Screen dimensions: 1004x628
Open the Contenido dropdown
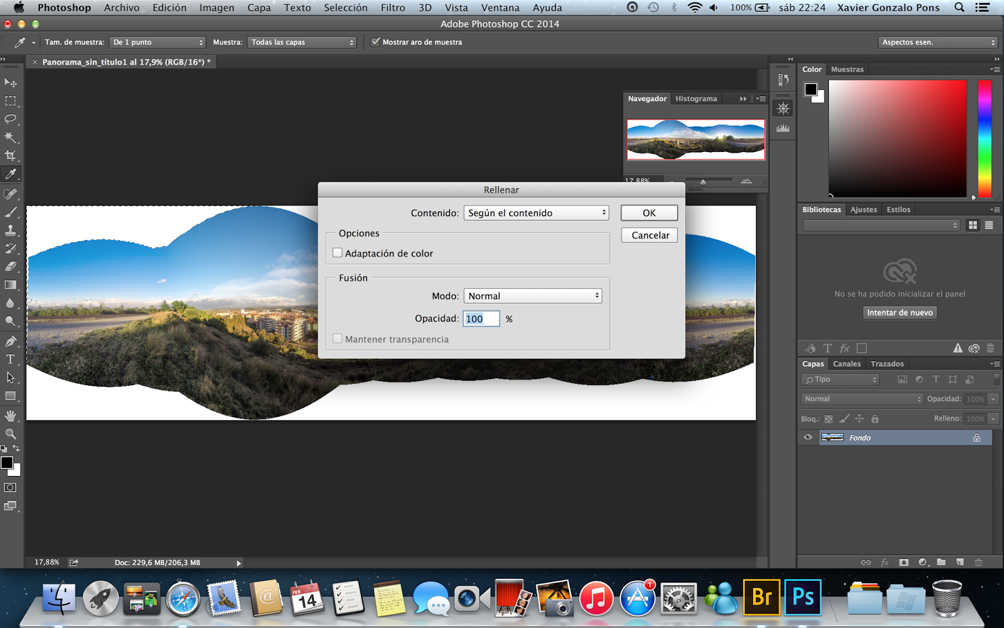click(537, 213)
